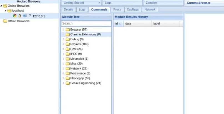Open the Network sub-tab
The width and height of the screenshot is (224, 114).
pos(150,9)
